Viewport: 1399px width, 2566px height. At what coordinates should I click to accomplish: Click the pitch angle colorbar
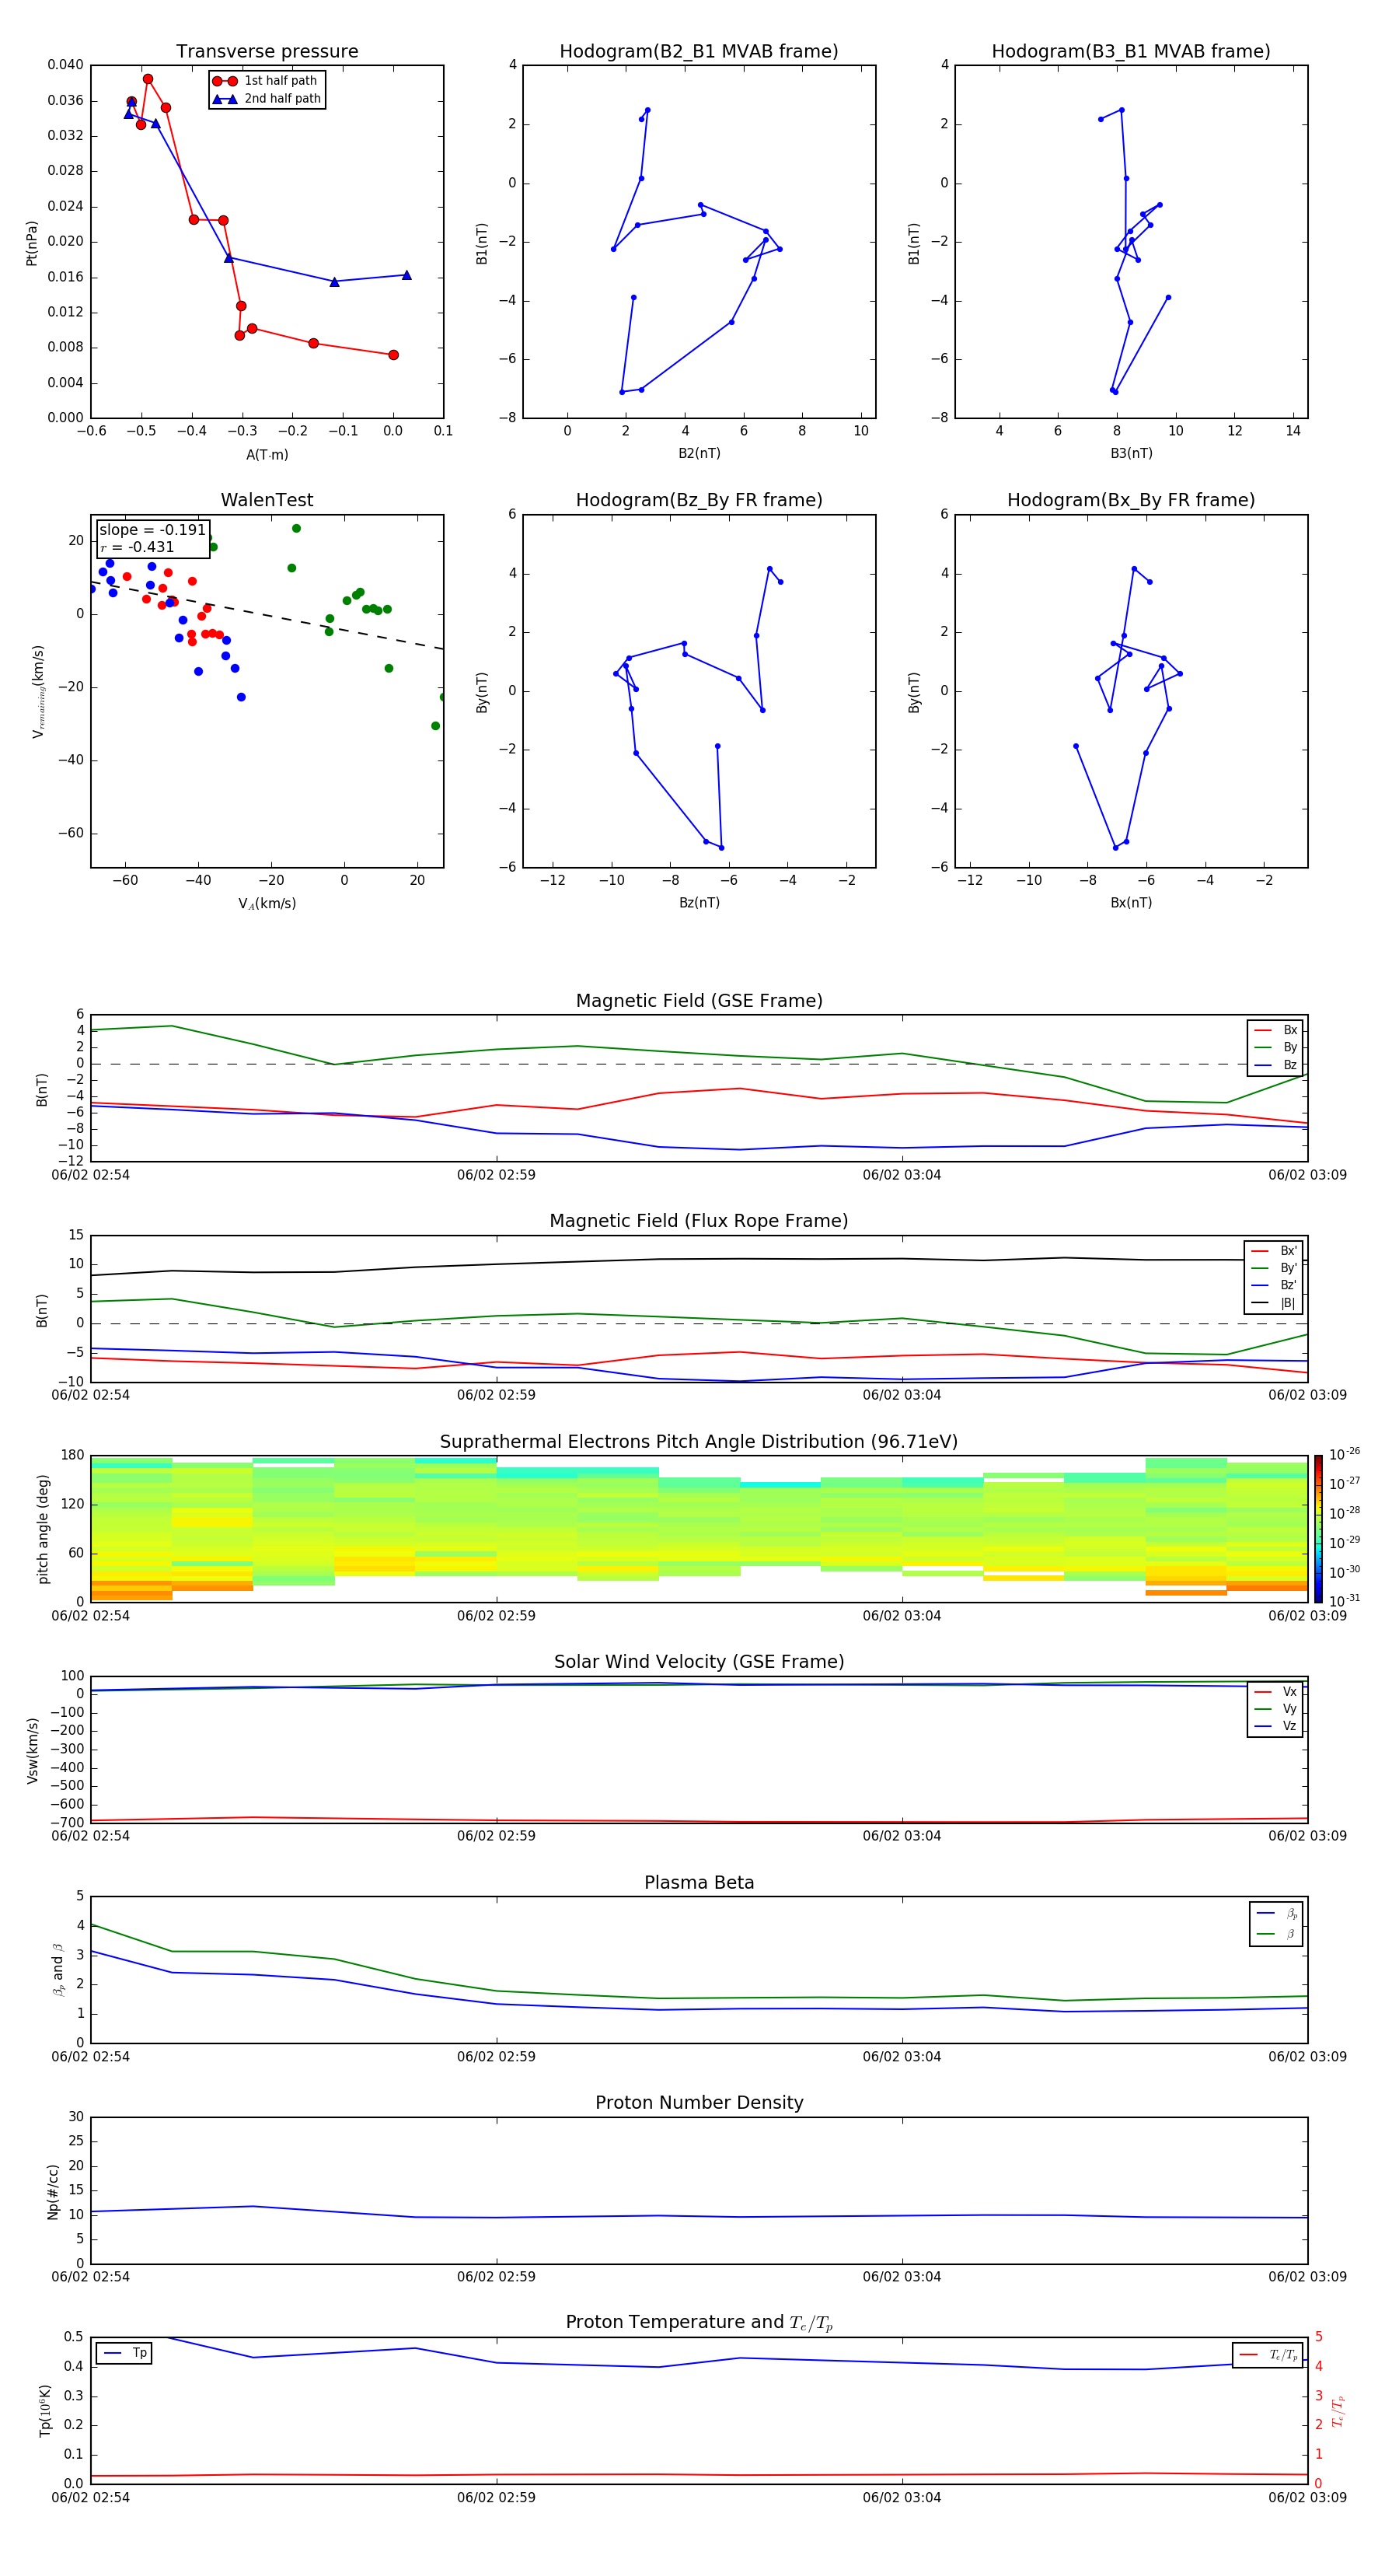1318,1529
